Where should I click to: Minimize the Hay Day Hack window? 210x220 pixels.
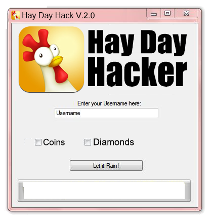point(154,14)
